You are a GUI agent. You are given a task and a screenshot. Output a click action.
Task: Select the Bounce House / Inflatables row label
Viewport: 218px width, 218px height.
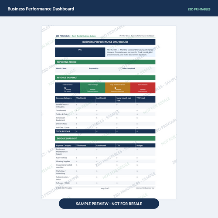coord(62,106)
